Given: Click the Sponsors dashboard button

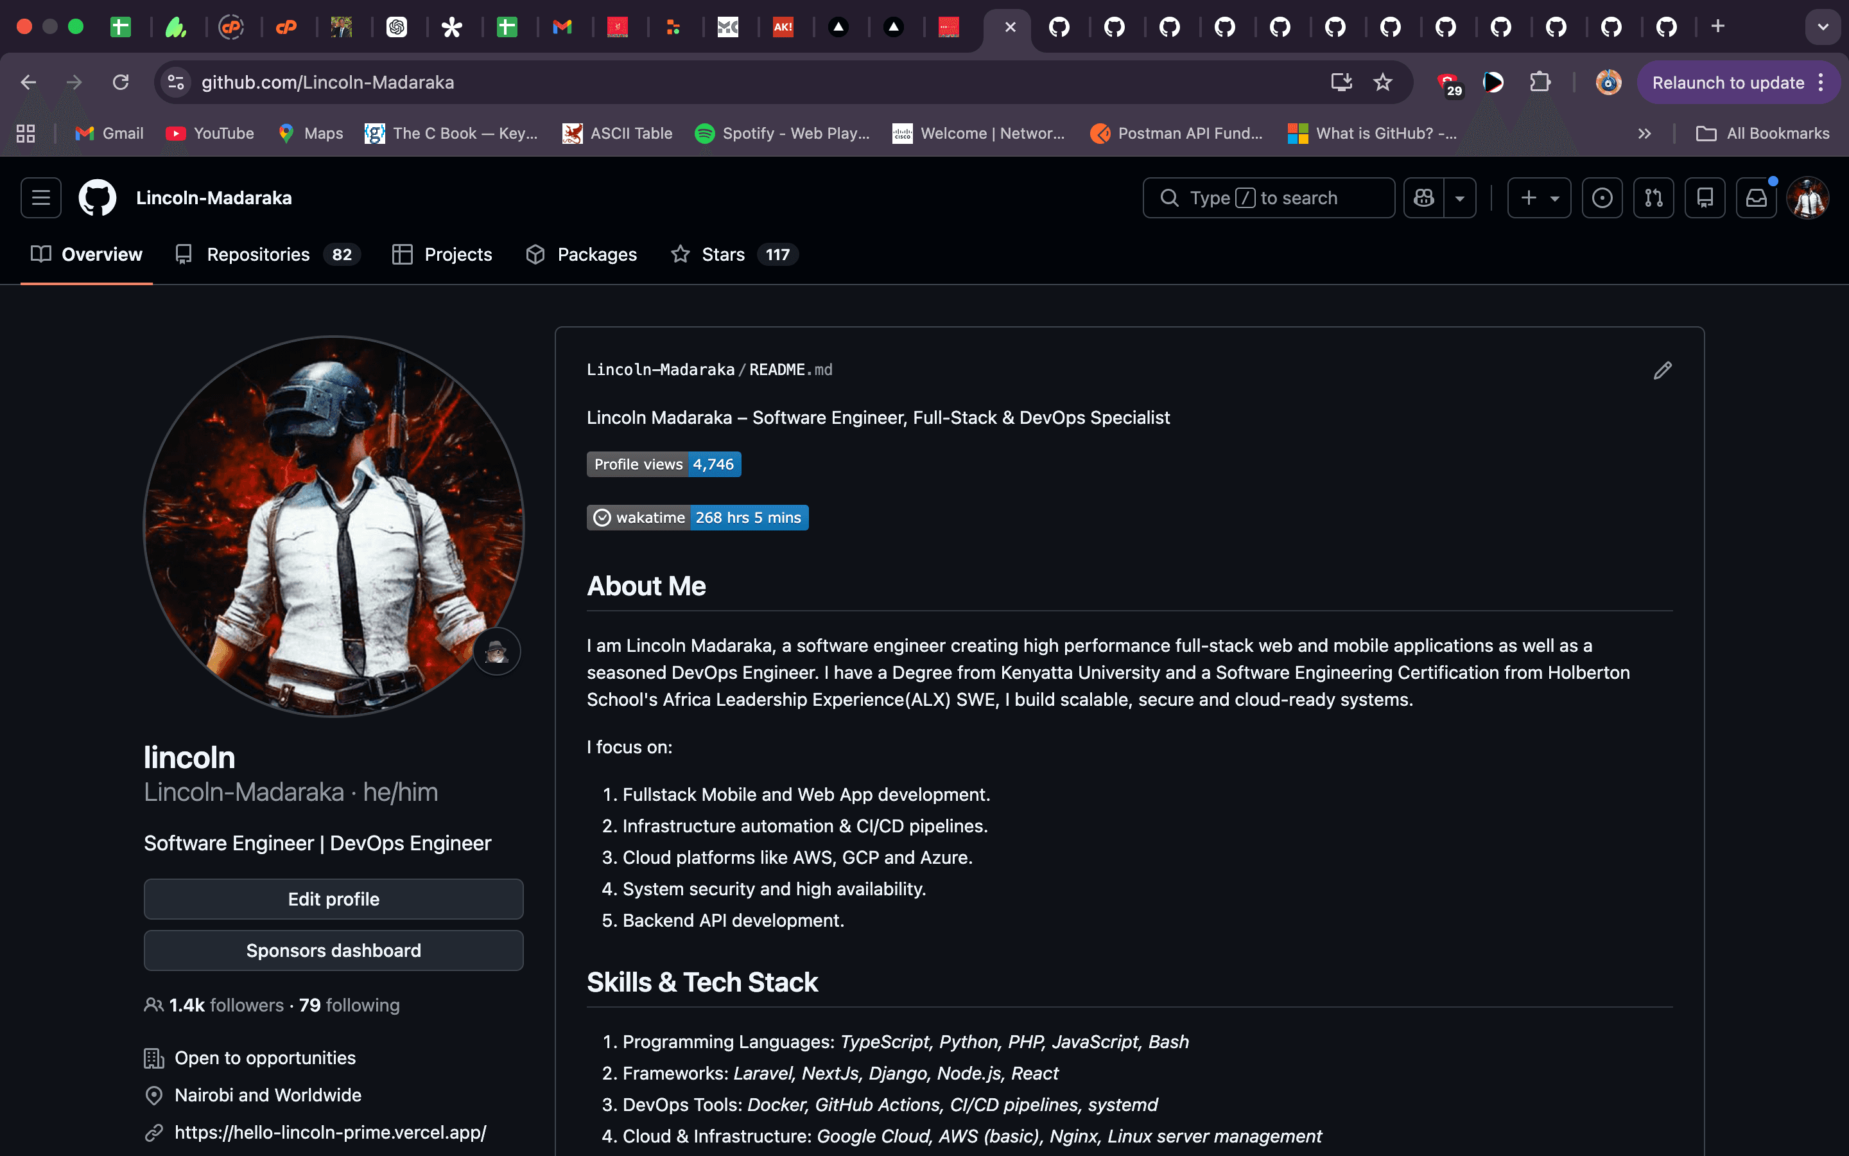Looking at the screenshot, I should point(333,950).
